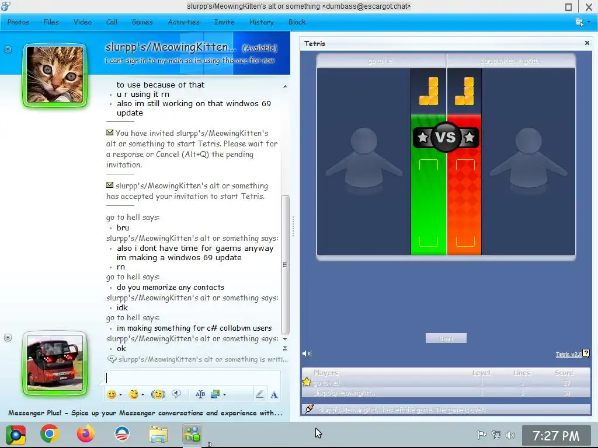Click the Call menu item
The height and width of the screenshot is (448, 598).
[112, 22]
